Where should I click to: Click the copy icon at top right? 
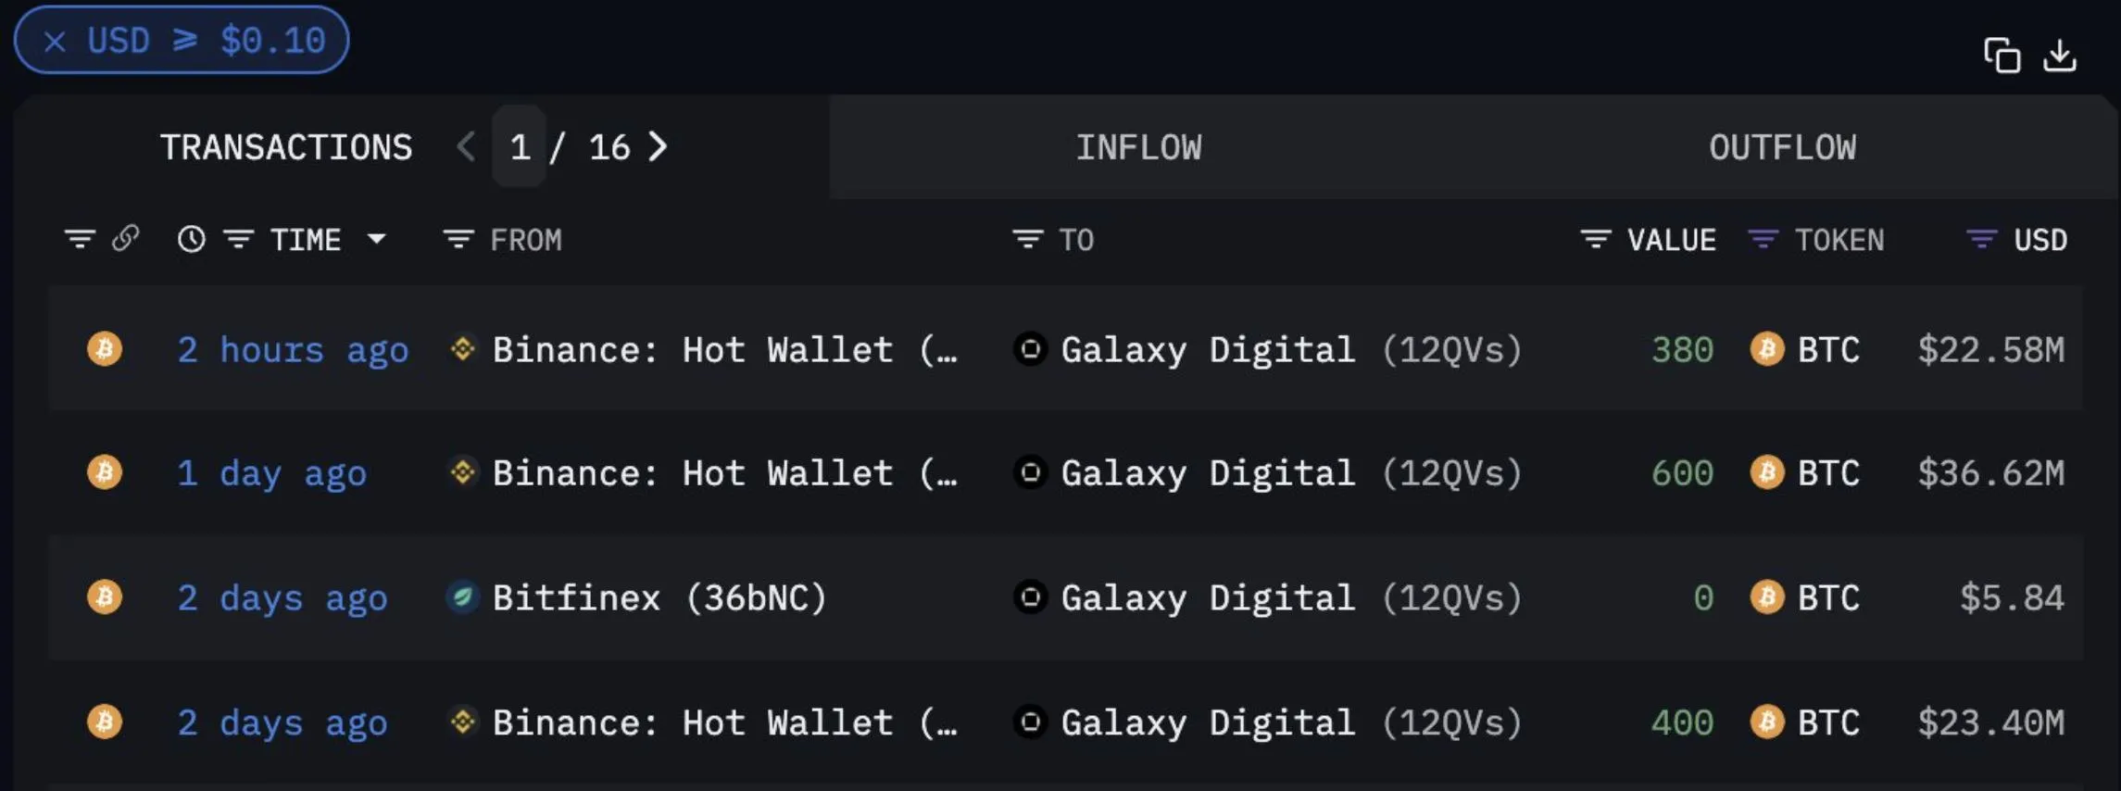pyautogui.click(x=2002, y=56)
